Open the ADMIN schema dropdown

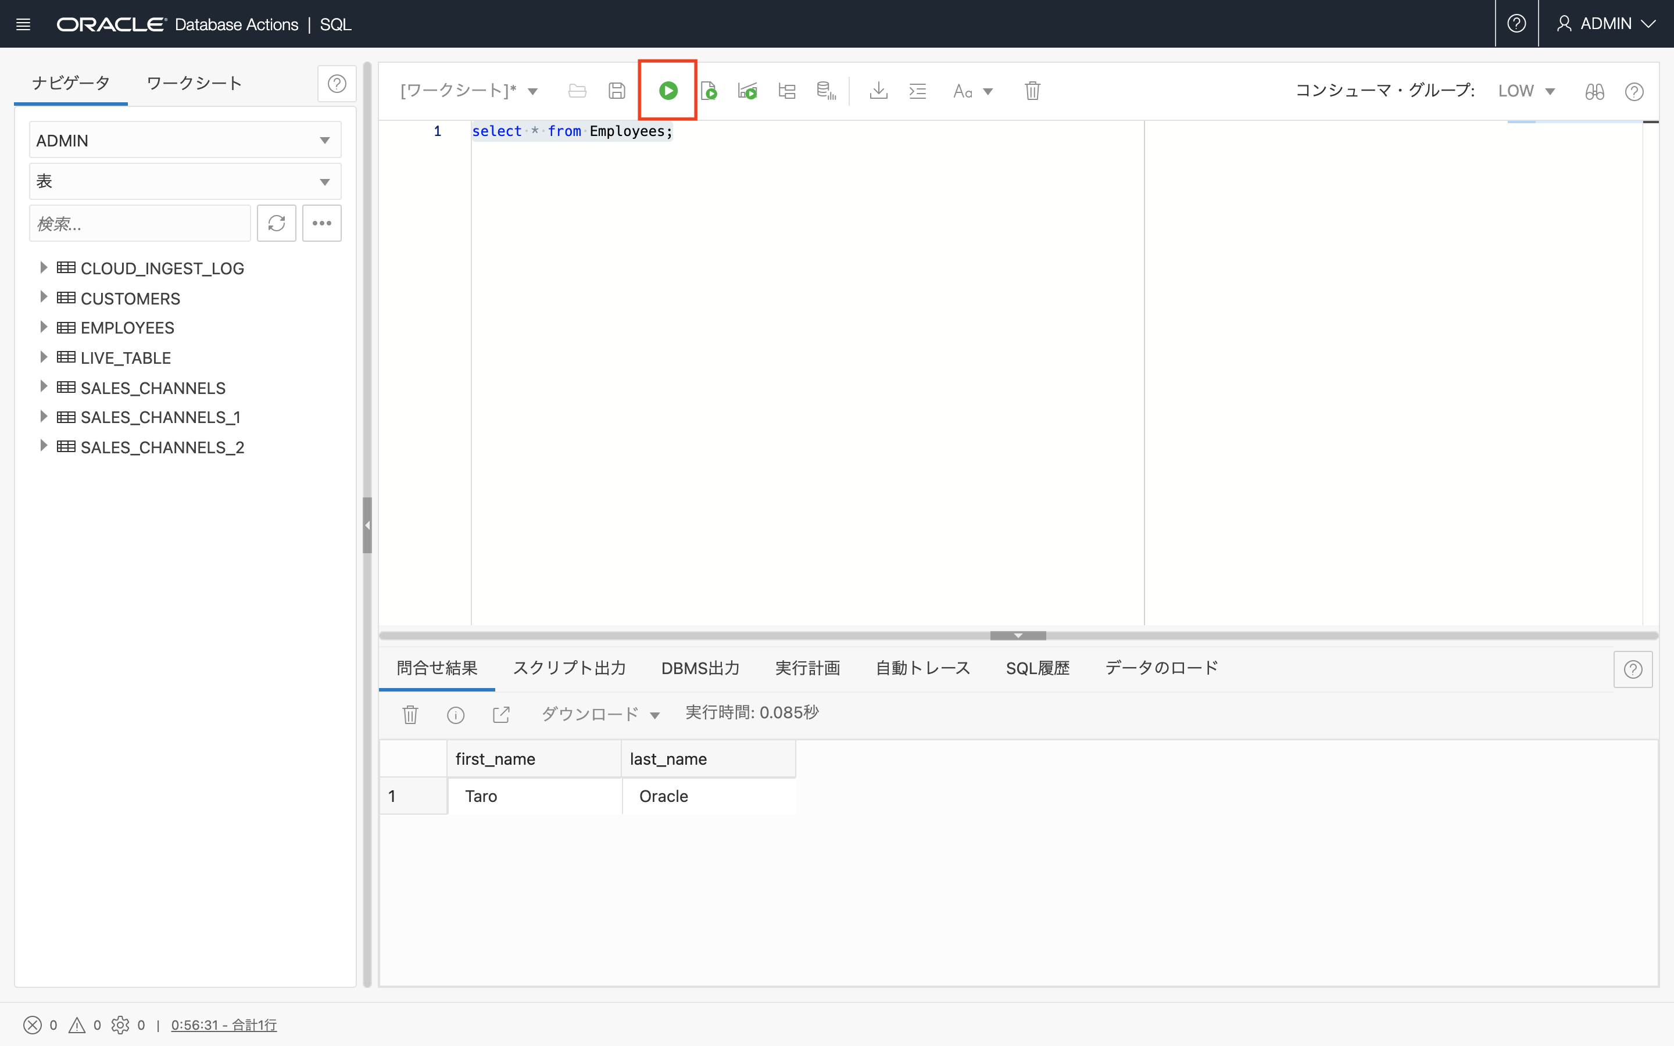coord(185,141)
